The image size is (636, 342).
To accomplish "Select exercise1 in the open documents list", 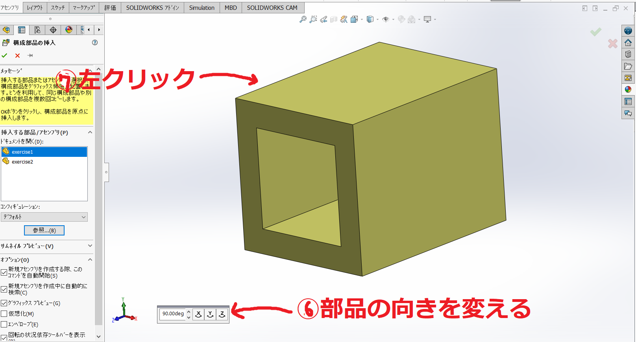I will (x=44, y=152).
